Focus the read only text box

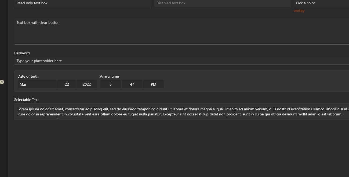point(81,3)
